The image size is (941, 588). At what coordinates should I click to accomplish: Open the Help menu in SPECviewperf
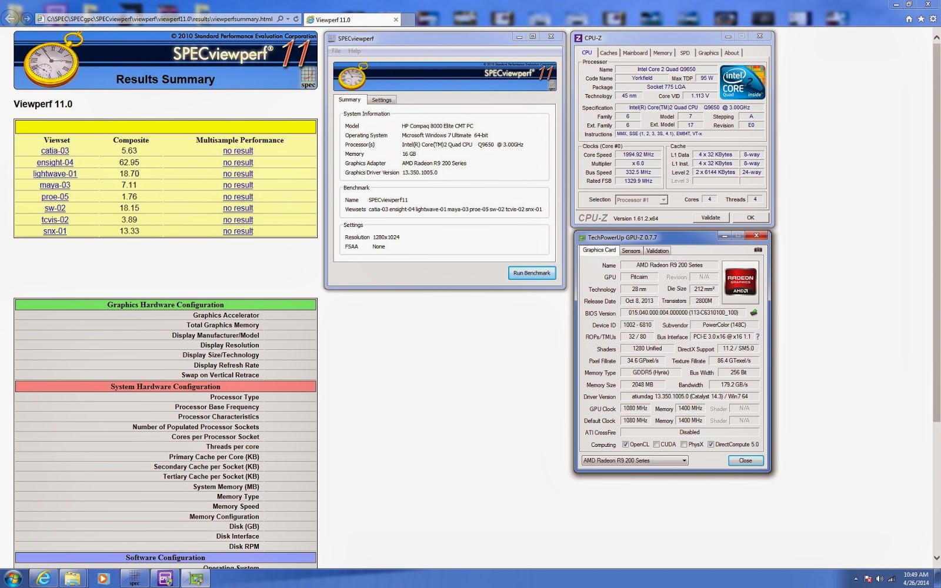[x=355, y=51]
